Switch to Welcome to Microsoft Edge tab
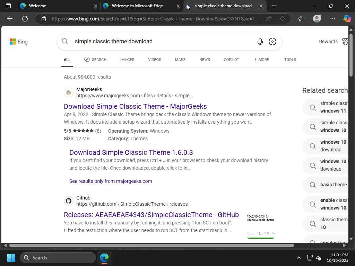Image resolution: width=355 pixels, height=266 pixels. 141,6
